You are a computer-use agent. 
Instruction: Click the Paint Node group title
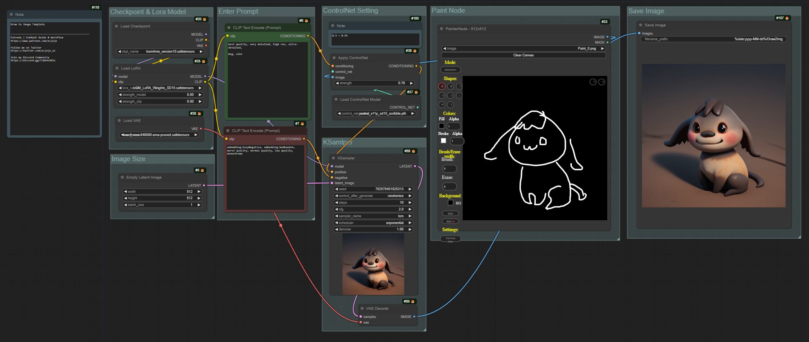click(448, 11)
